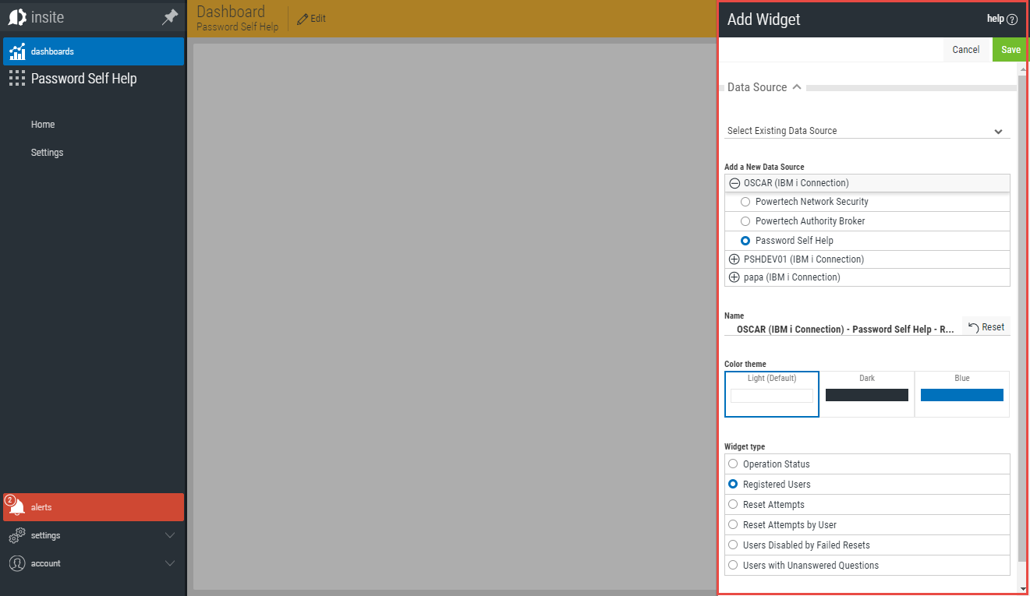Click the Save button
This screenshot has height=596, width=1030.
tap(1011, 50)
